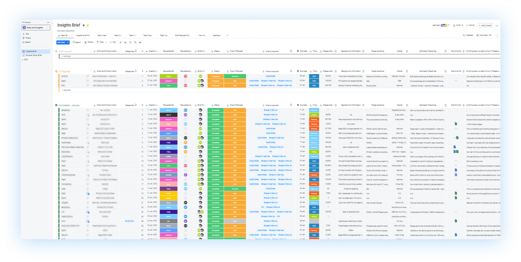Click the Completed status in Completed row 3
The width and height of the screenshot is (521, 262).
(215, 119)
